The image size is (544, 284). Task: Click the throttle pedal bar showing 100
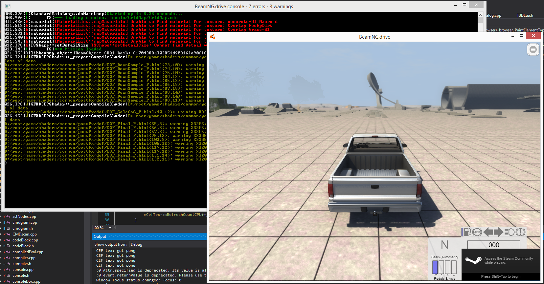(x=435, y=267)
